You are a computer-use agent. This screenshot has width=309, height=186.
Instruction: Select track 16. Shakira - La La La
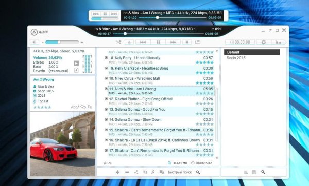[x=161, y=142]
